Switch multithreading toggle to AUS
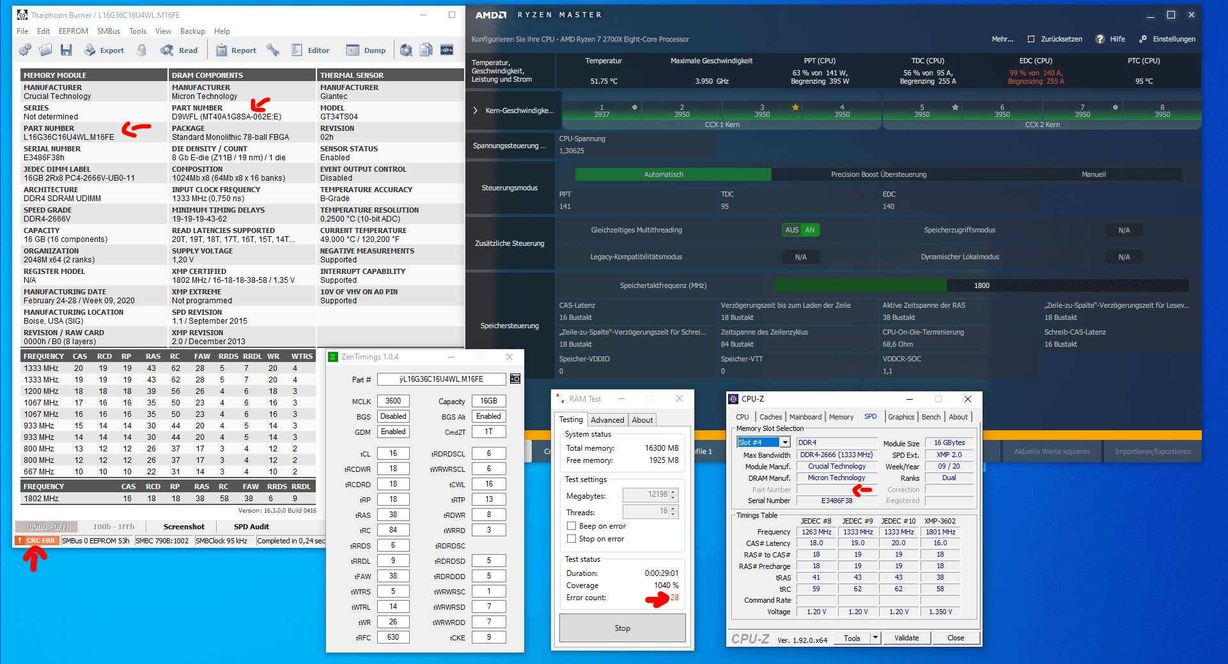 click(791, 230)
